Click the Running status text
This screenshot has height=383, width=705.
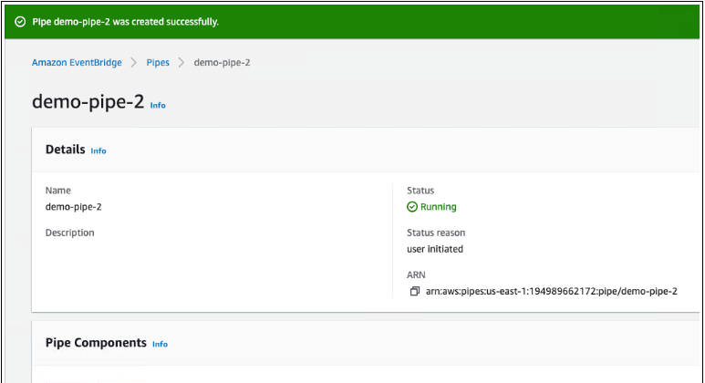click(x=439, y=207)
